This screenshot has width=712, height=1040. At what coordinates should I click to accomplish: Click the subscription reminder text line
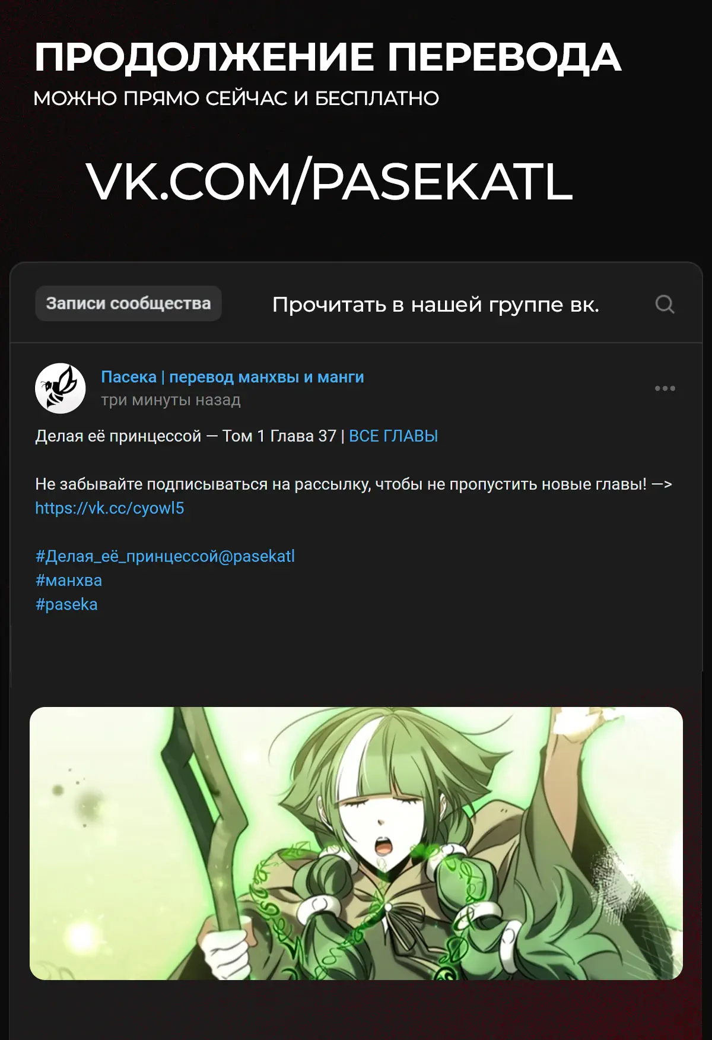tap(354, 484)
